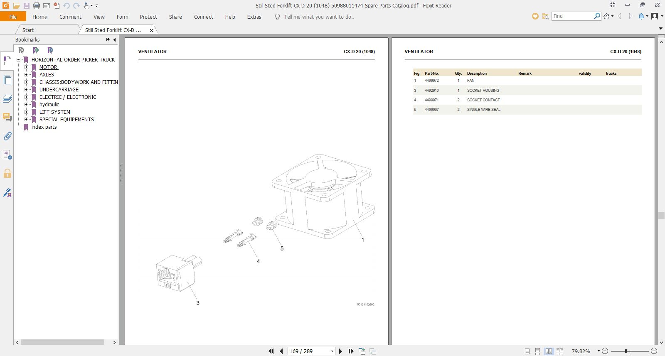Image resolution: width=665 pixels, height=356 pixels.
Task: Expand the MOTOR bookmark node
Action: coord(27,67)
